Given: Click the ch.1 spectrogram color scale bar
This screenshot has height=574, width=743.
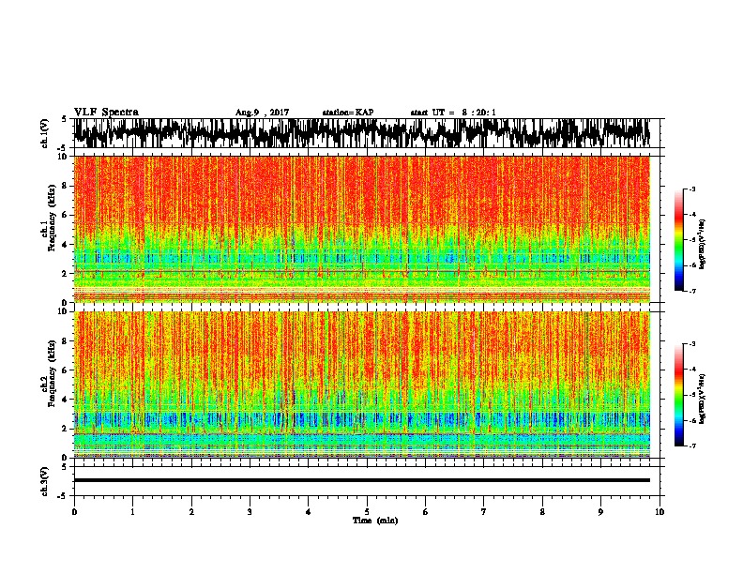Looking at the screenshot, I should tap(678, 240).
